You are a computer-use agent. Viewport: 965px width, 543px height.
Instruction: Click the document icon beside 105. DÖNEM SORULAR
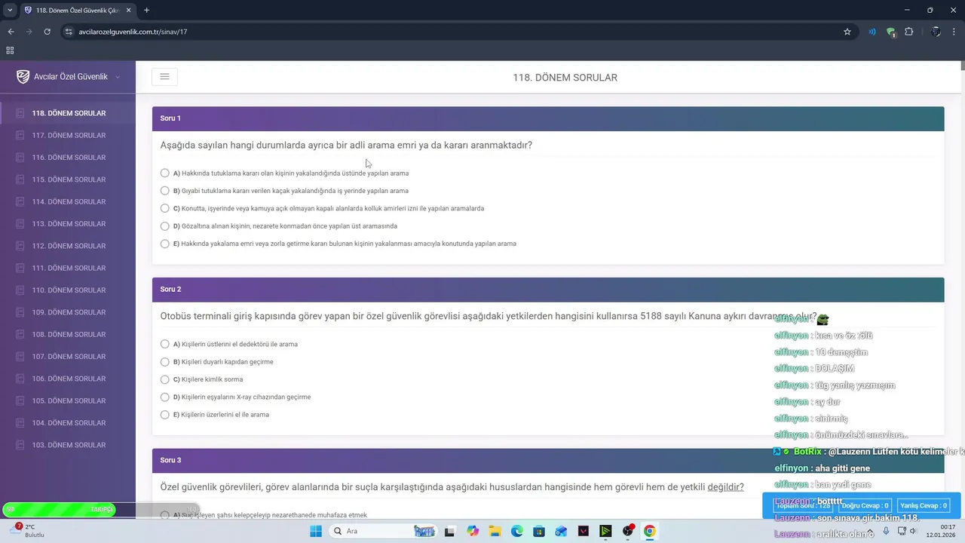click(20, 400)
